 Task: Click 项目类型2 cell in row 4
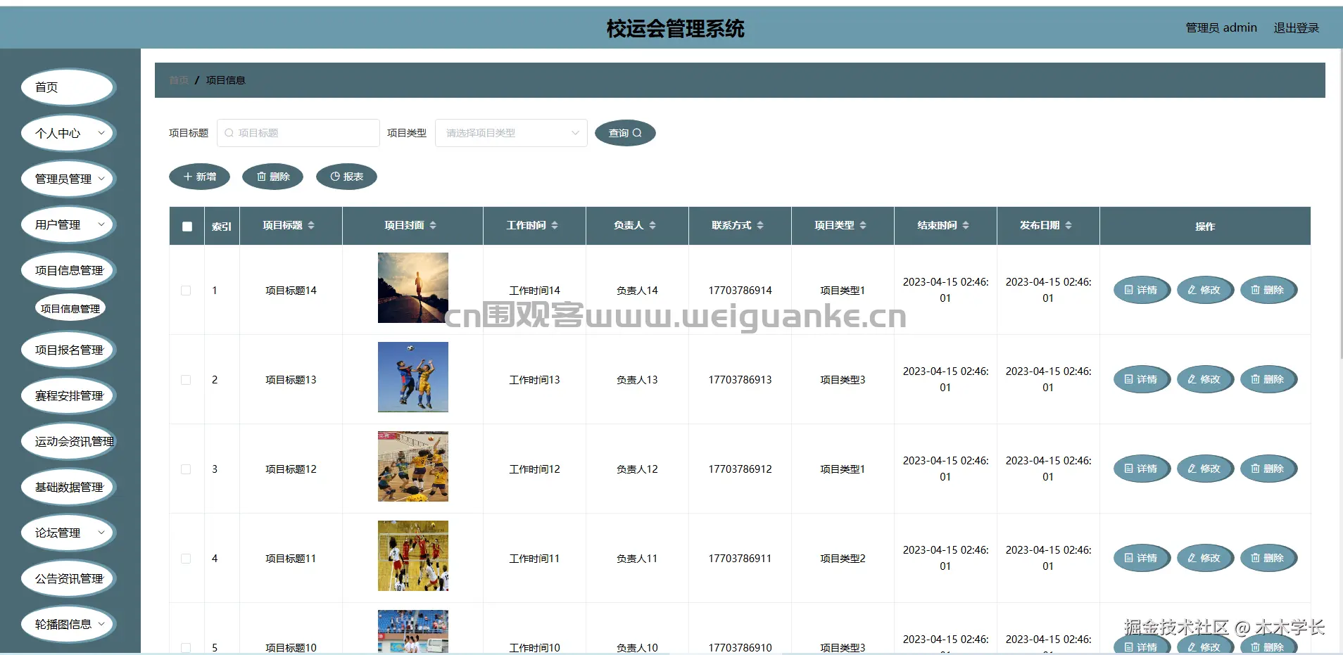click(843, 559)
